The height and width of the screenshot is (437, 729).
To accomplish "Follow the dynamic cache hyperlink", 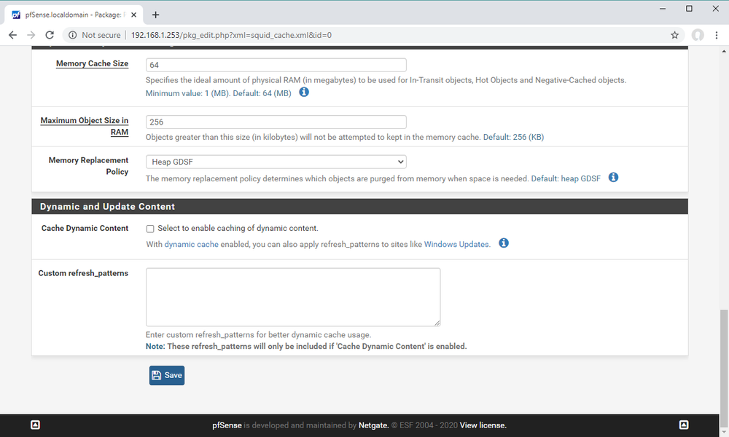I will 191,243.
